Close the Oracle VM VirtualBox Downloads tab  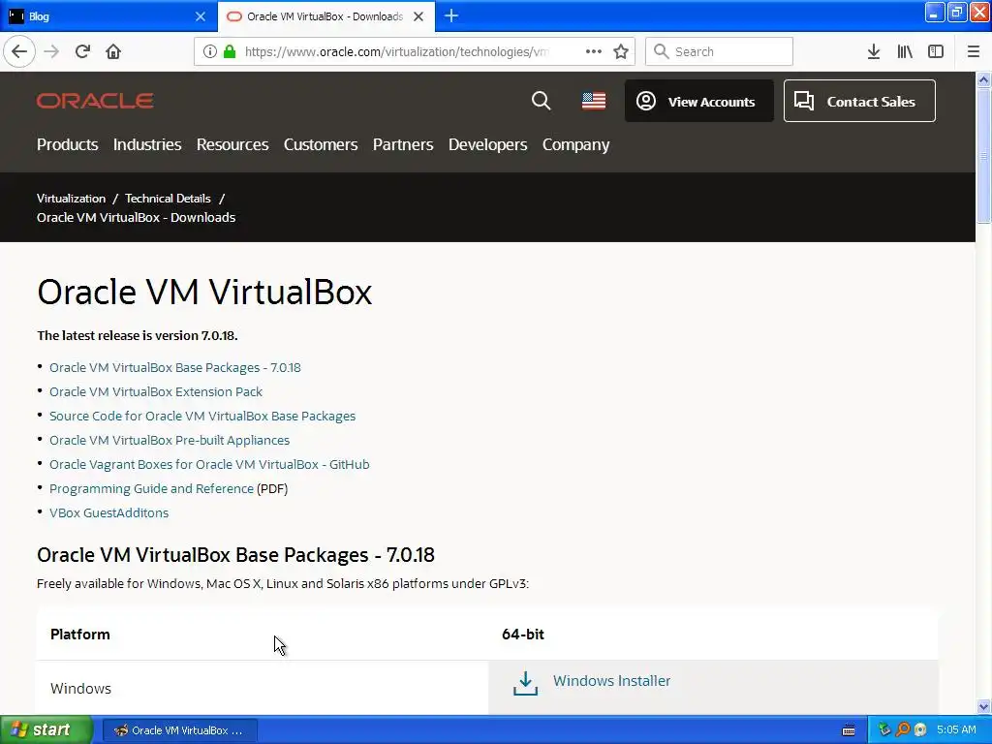click(418, 16)
